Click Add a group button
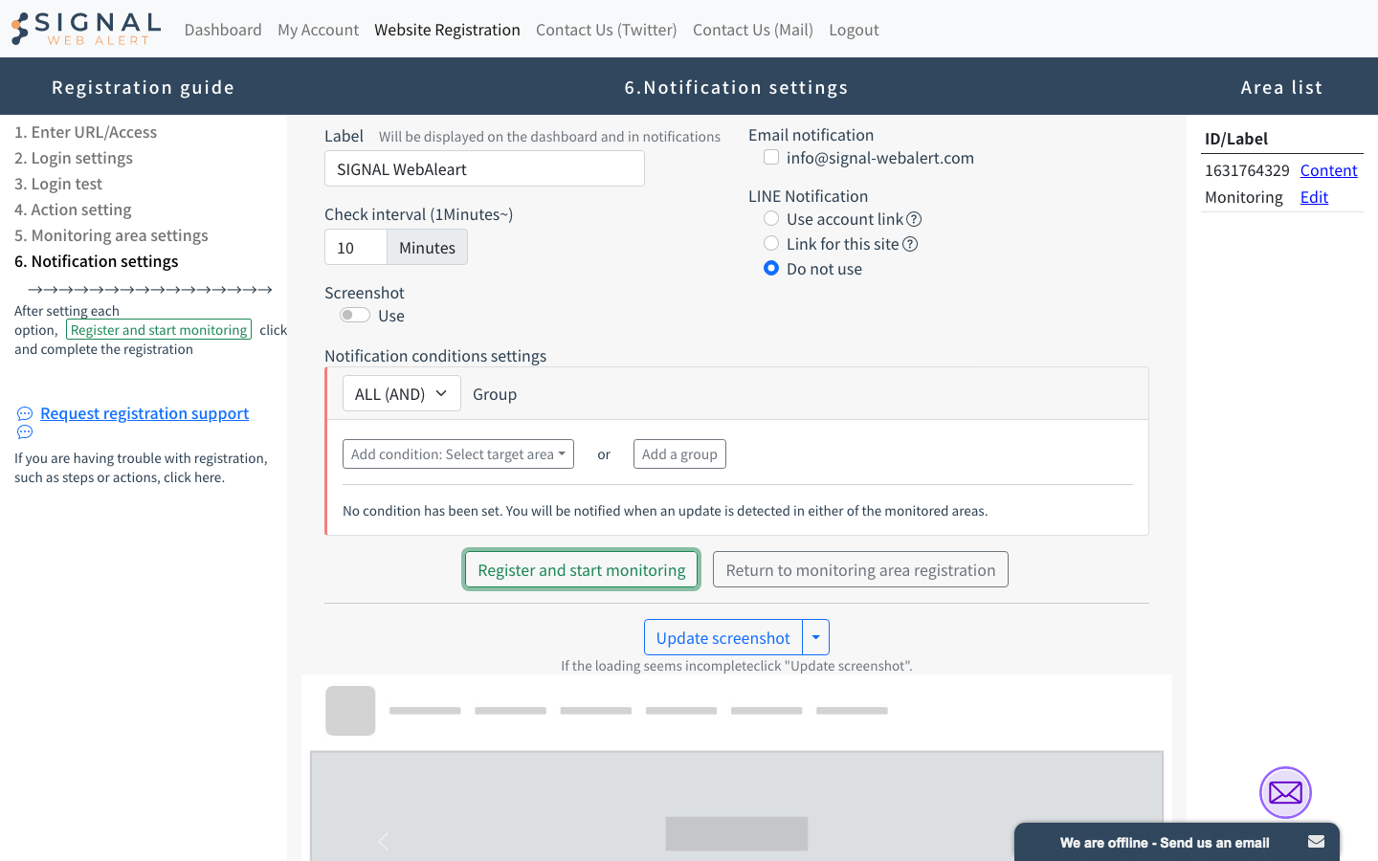 pos(679,453)
